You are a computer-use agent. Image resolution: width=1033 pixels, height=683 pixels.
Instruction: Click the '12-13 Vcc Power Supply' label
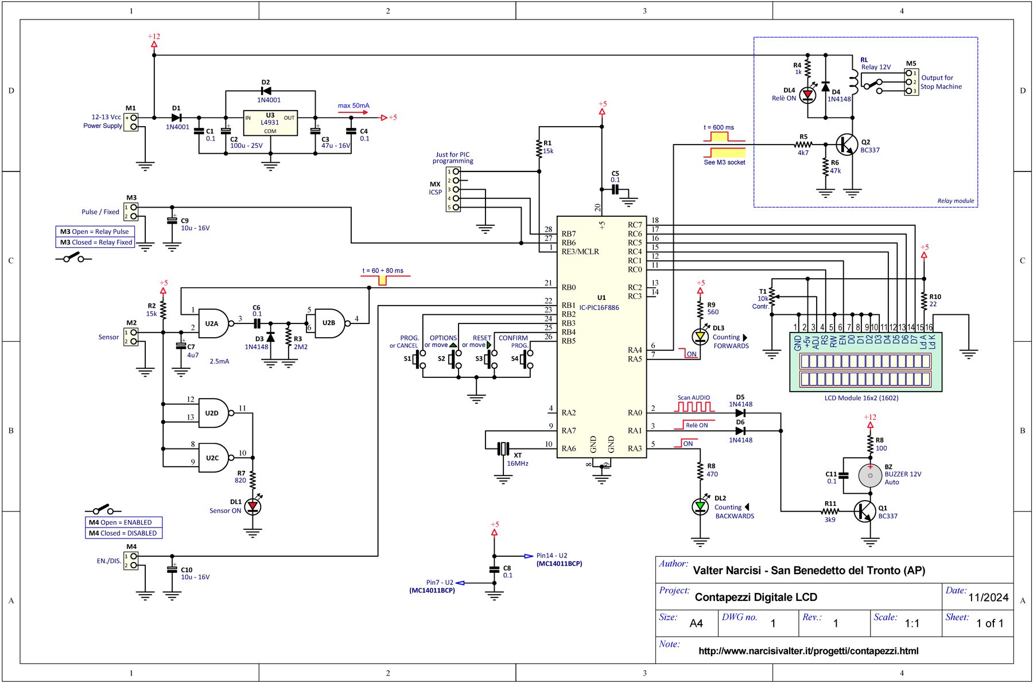[x=103, y=122]
